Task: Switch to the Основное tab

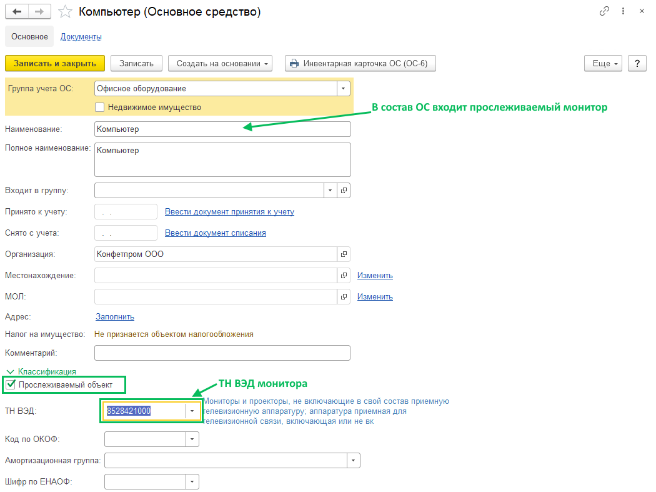Action: pyautogui.click(x=29, y=36)
